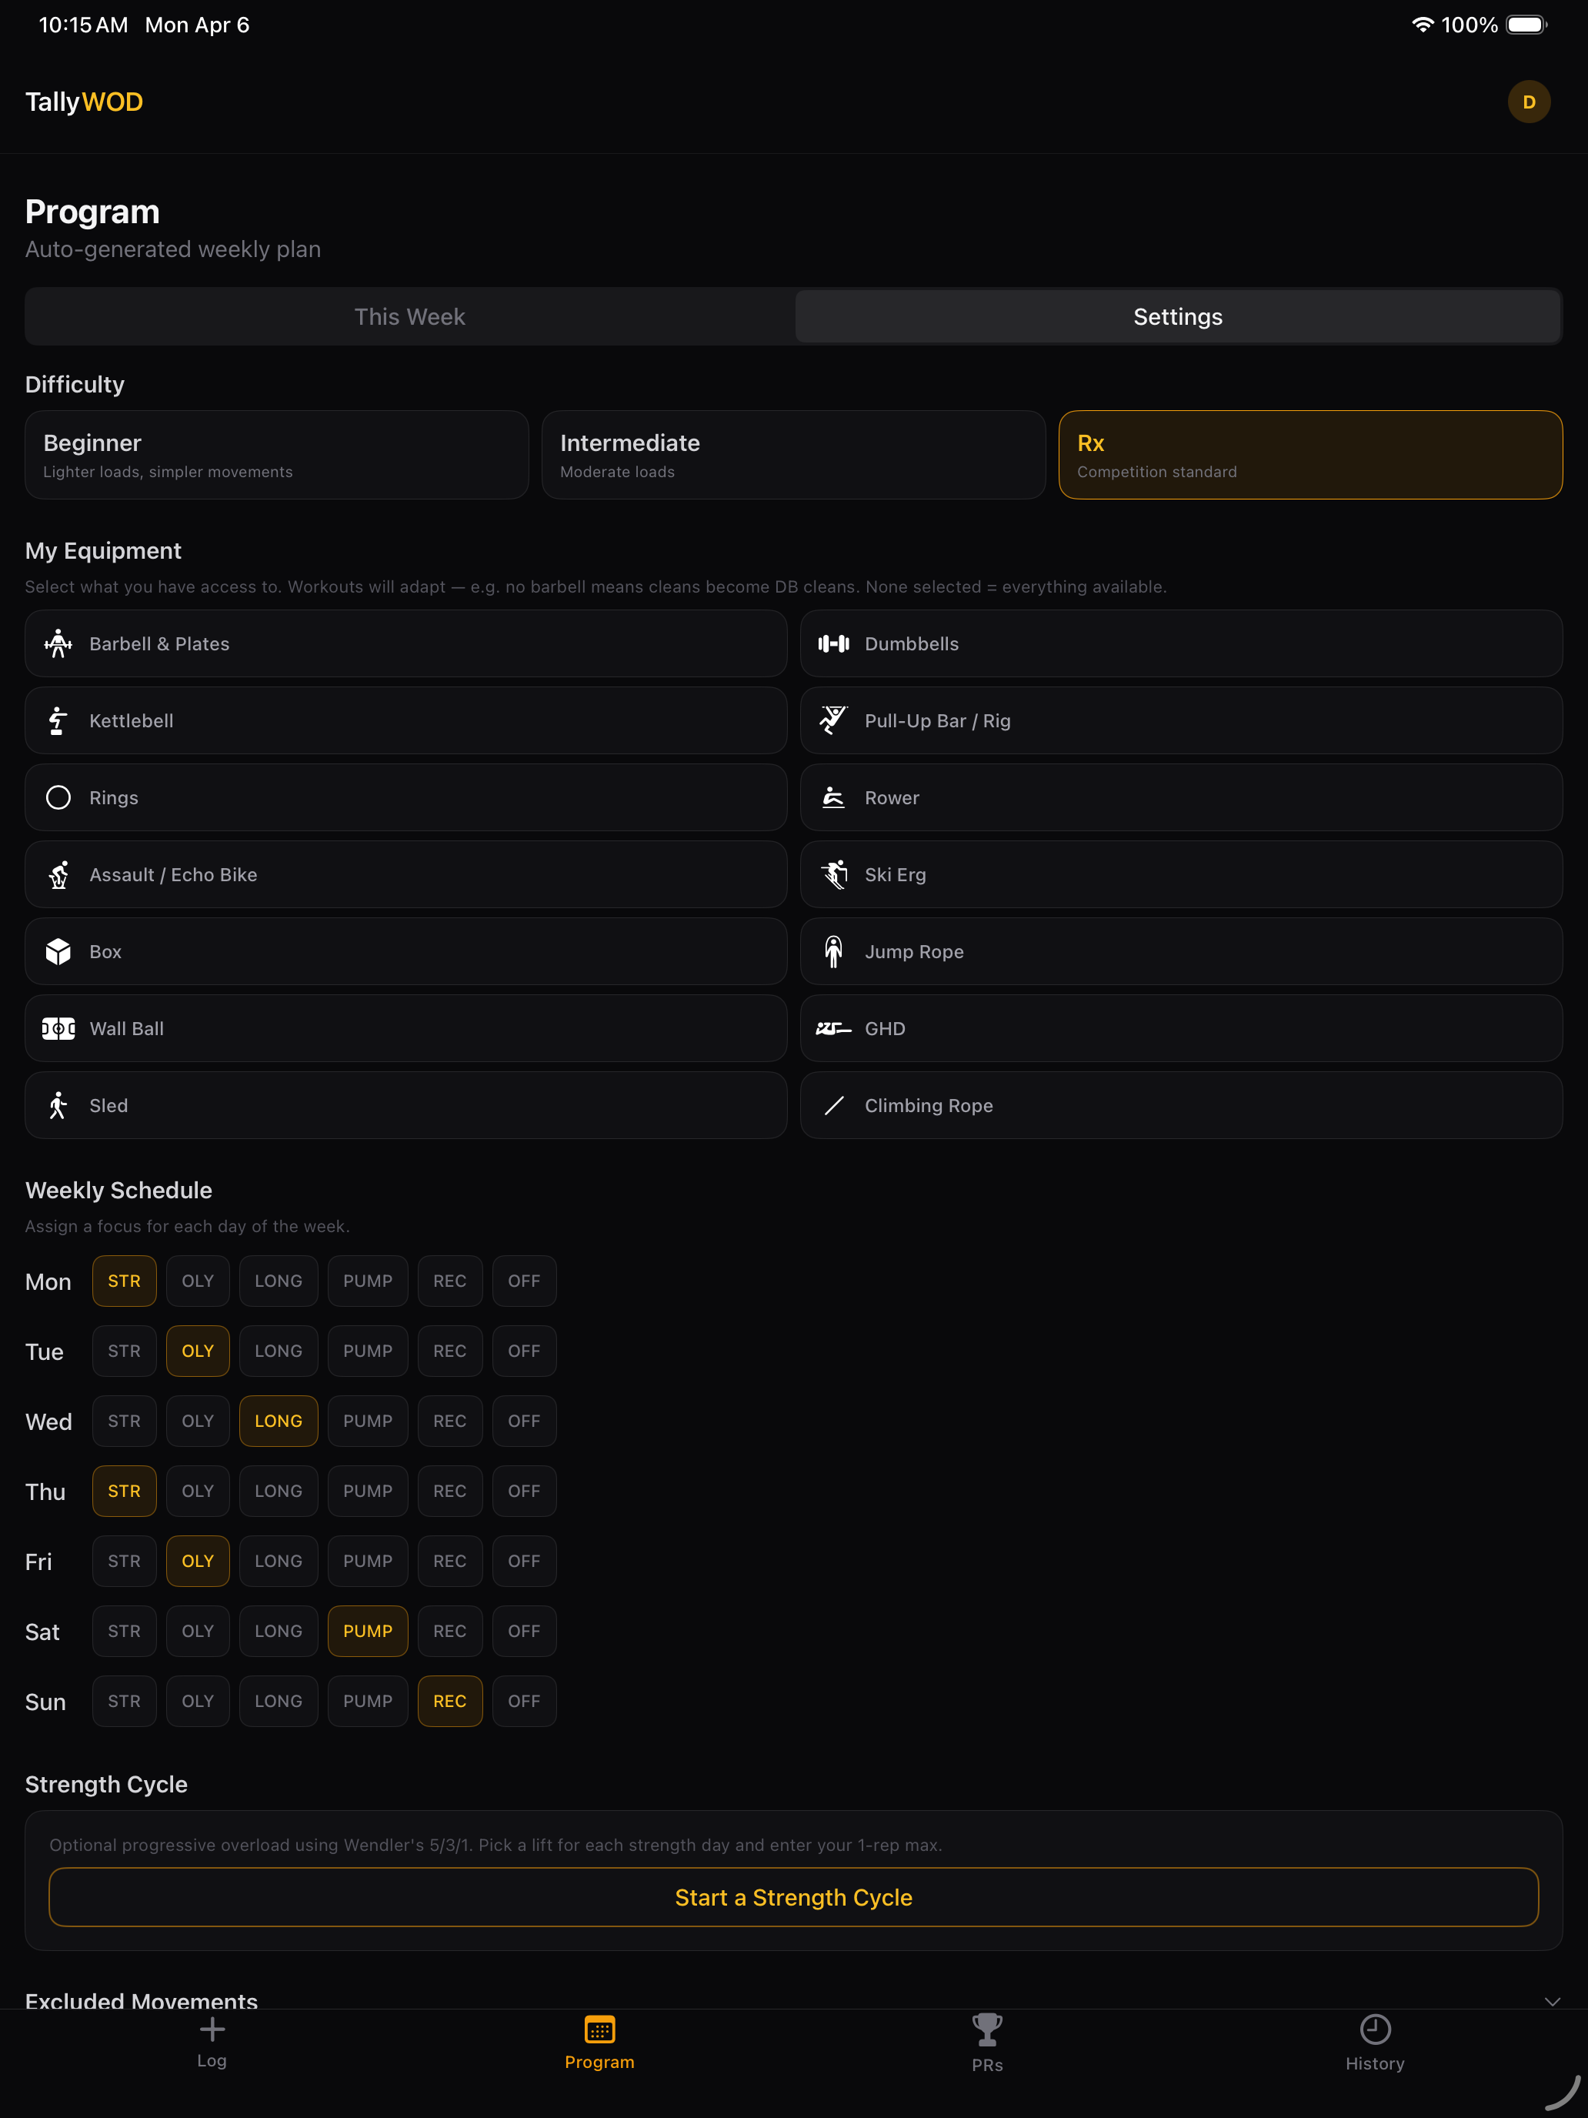Deselect Monday STR focus
The image size is (1588, 2118).
click(x=125, y=1281)
